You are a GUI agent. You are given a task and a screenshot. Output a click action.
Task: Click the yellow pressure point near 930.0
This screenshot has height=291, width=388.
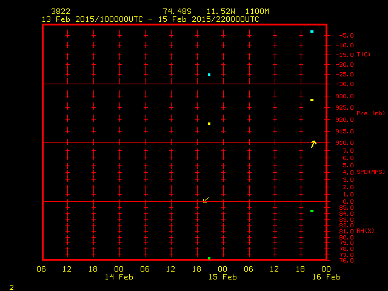[x=312, y=100]
